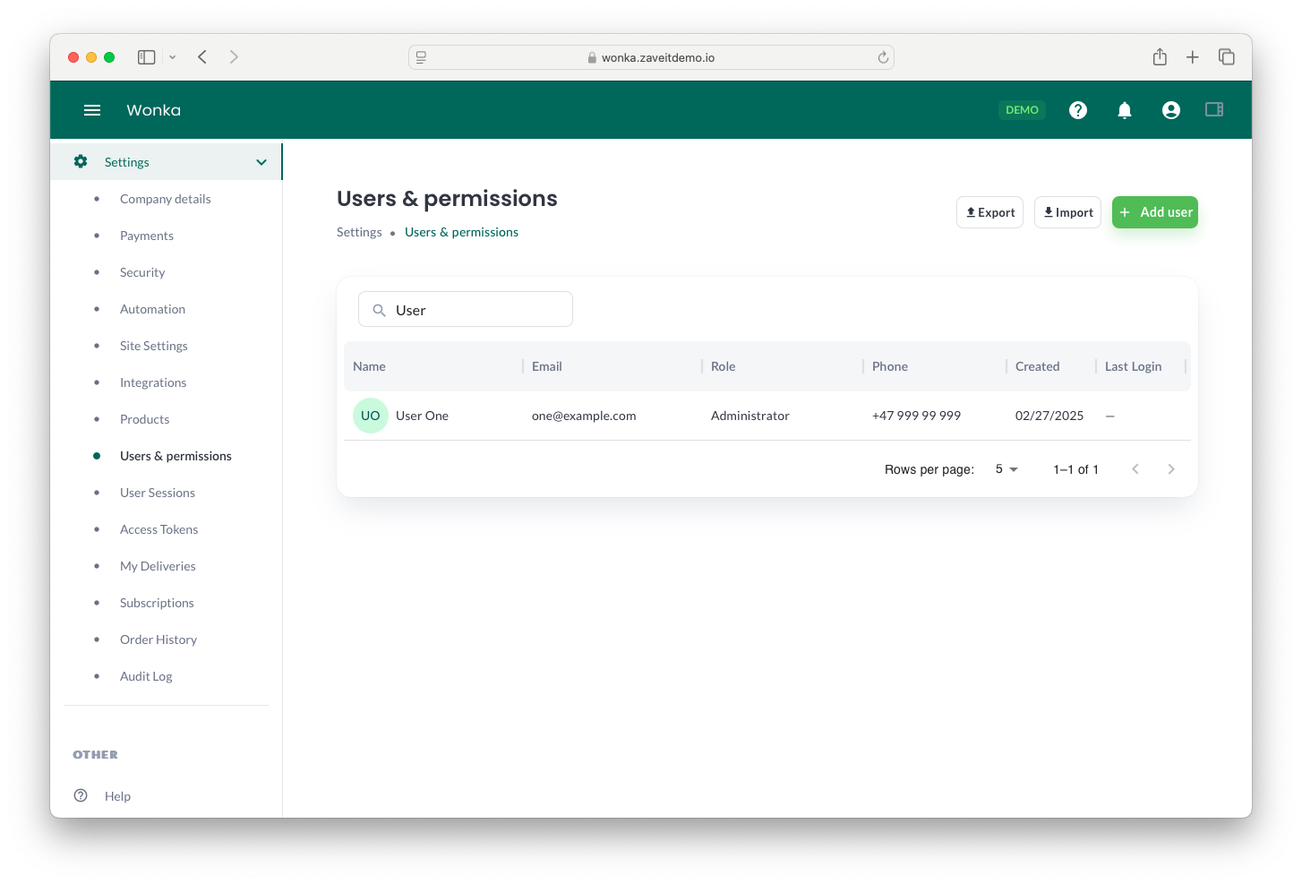Image resolution: width=1302 pixels, height=884 pixels.
Task: Open a new Safari tab
Action: (x=1193, y=57)
